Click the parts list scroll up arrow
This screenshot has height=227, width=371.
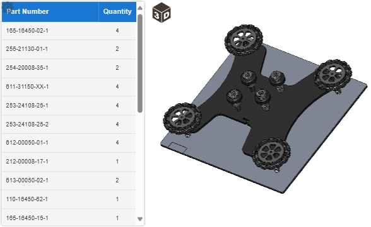(x=140, y=8)
